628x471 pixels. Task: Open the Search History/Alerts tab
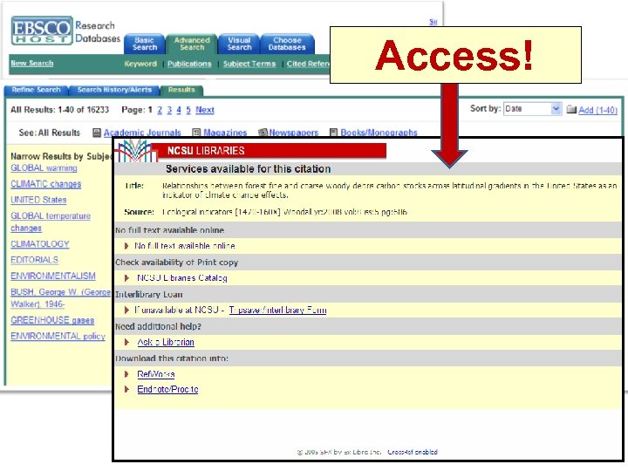(114, 90)
